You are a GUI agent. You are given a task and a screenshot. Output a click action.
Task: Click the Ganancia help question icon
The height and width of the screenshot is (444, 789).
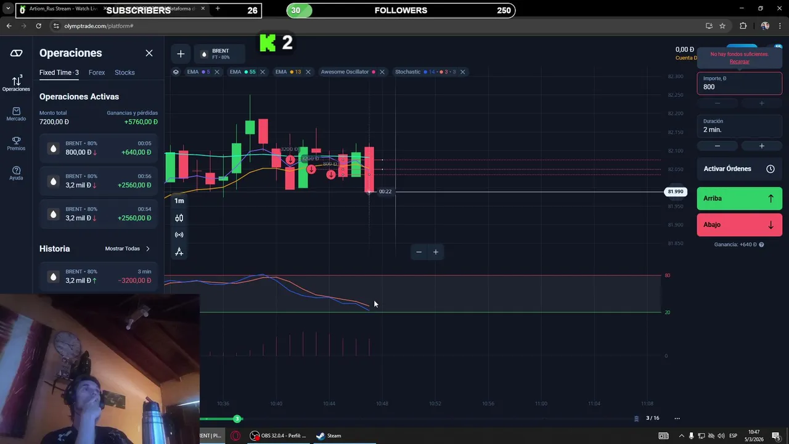[761, 245]
